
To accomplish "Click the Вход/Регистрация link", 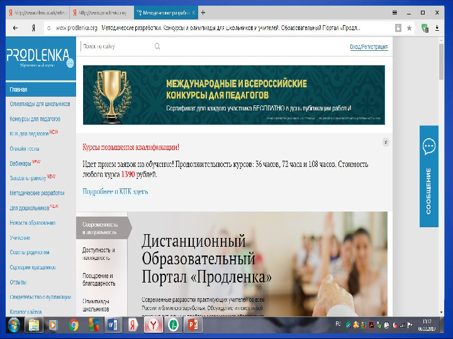I will tap(369, 46).
